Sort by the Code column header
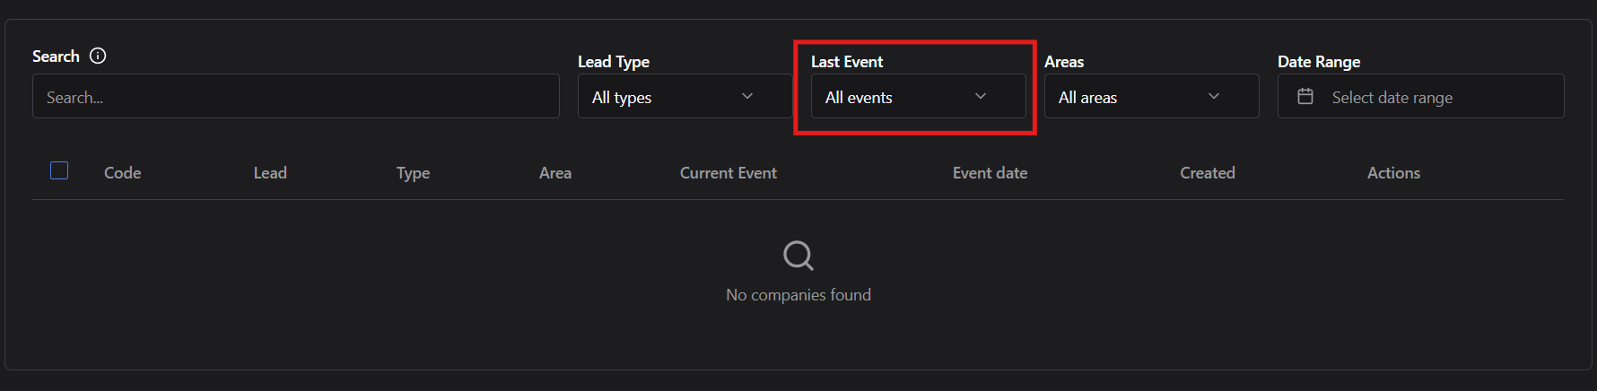 point(122,173)
